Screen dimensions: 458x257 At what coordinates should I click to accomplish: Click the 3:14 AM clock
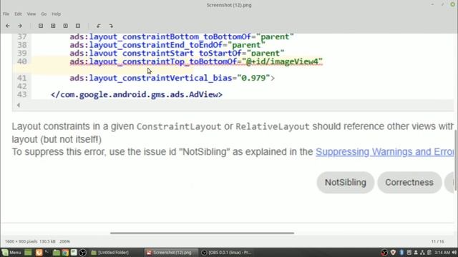click(442, 252)
